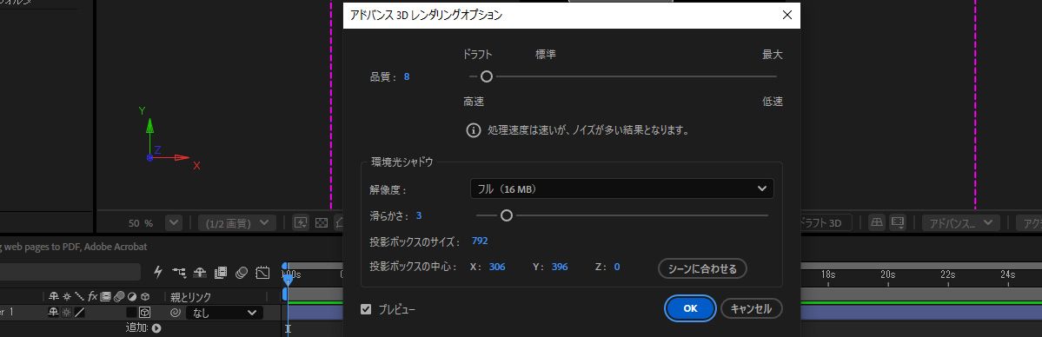Toggle the Shy switch on Layer 1
This screenshot has width=1042, height=337.
[54, 313]
